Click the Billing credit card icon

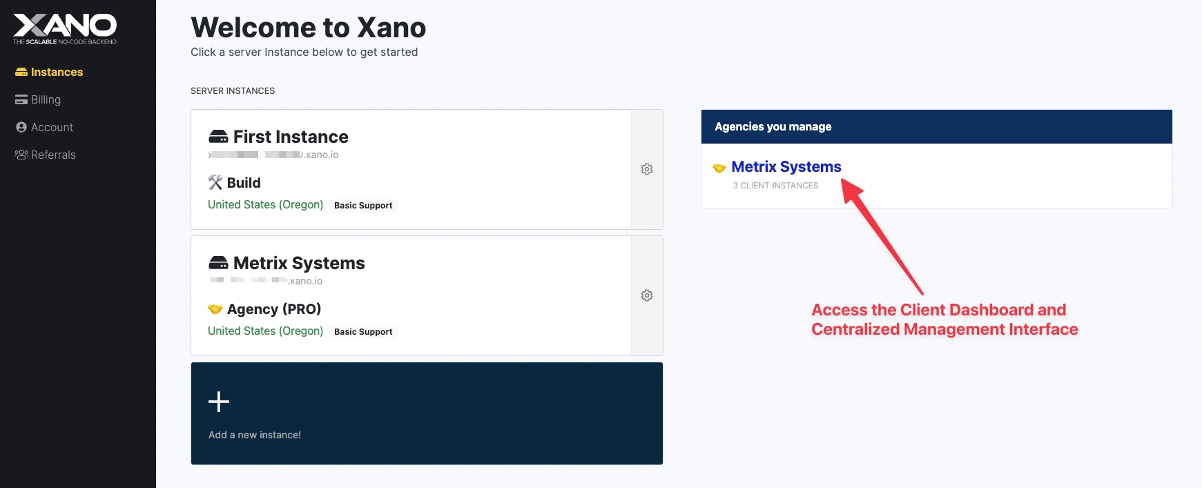(x=21, y=99)
